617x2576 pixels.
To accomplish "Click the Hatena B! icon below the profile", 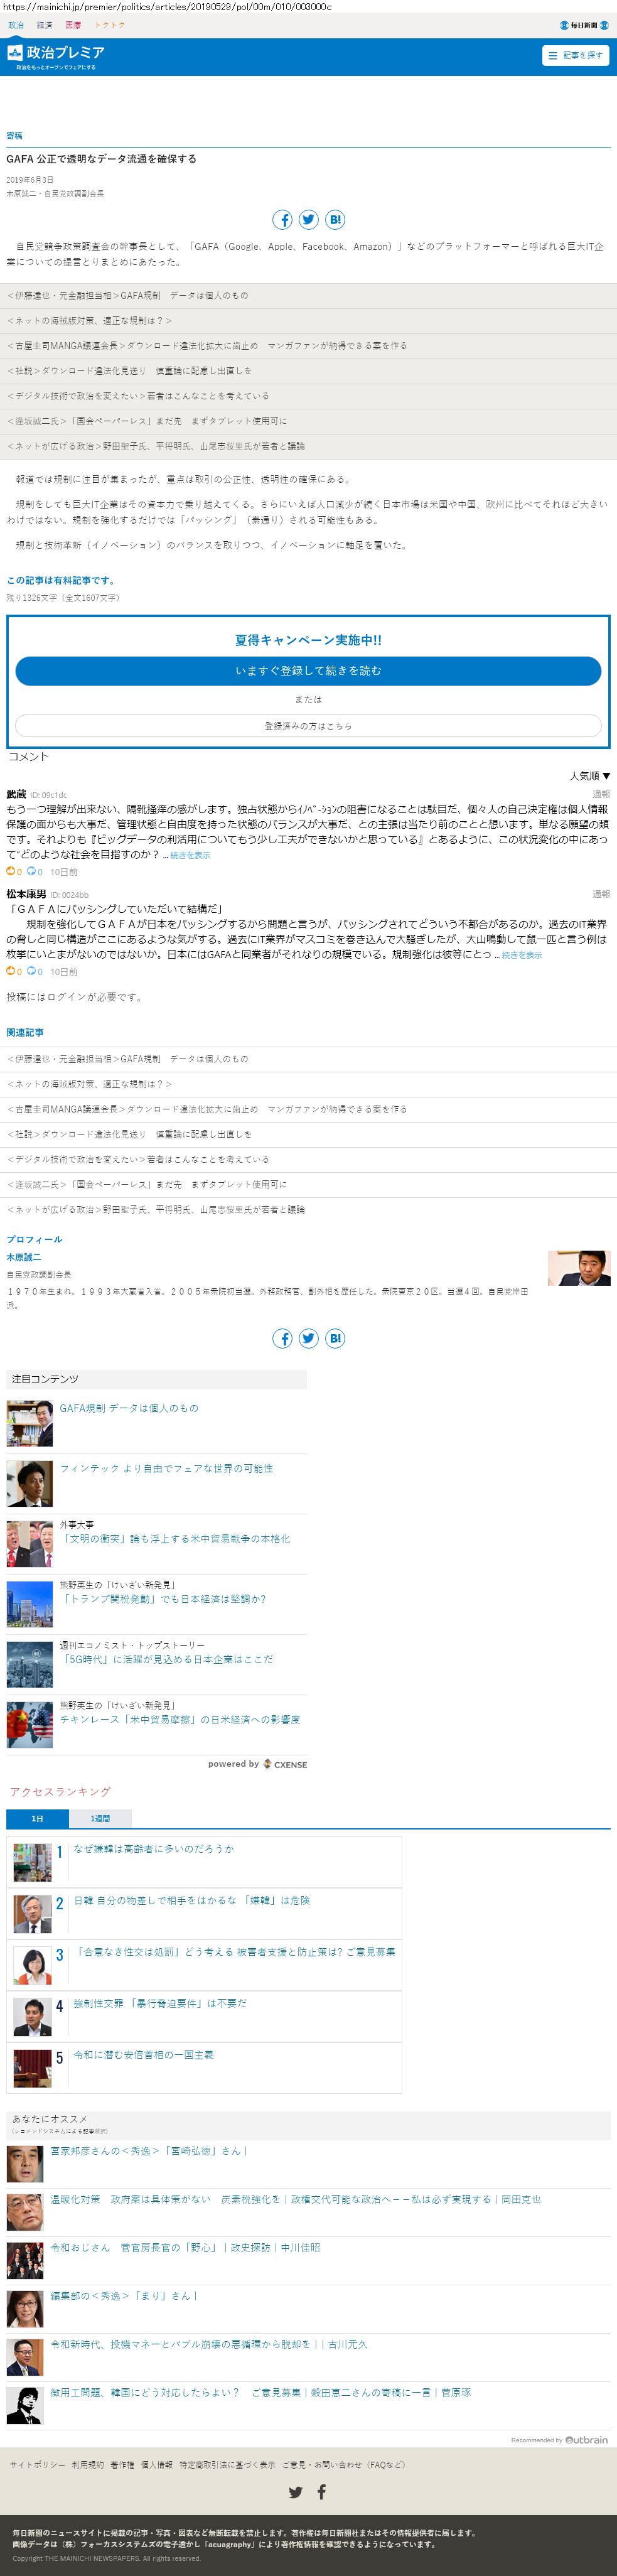I will coord(335,1339).
